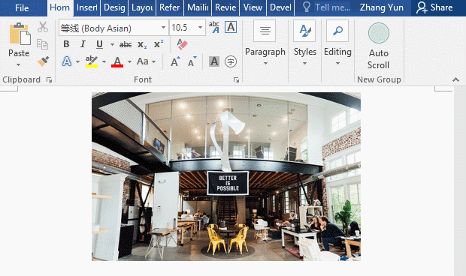Click the Zhang Yun account name

(382, 7)
